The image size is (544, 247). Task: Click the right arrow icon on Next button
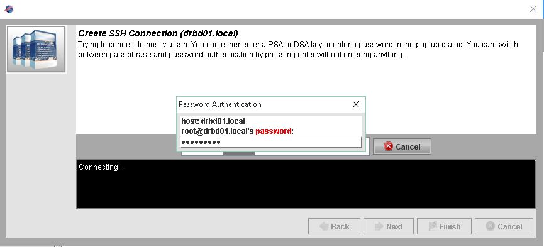coord(379,226)
